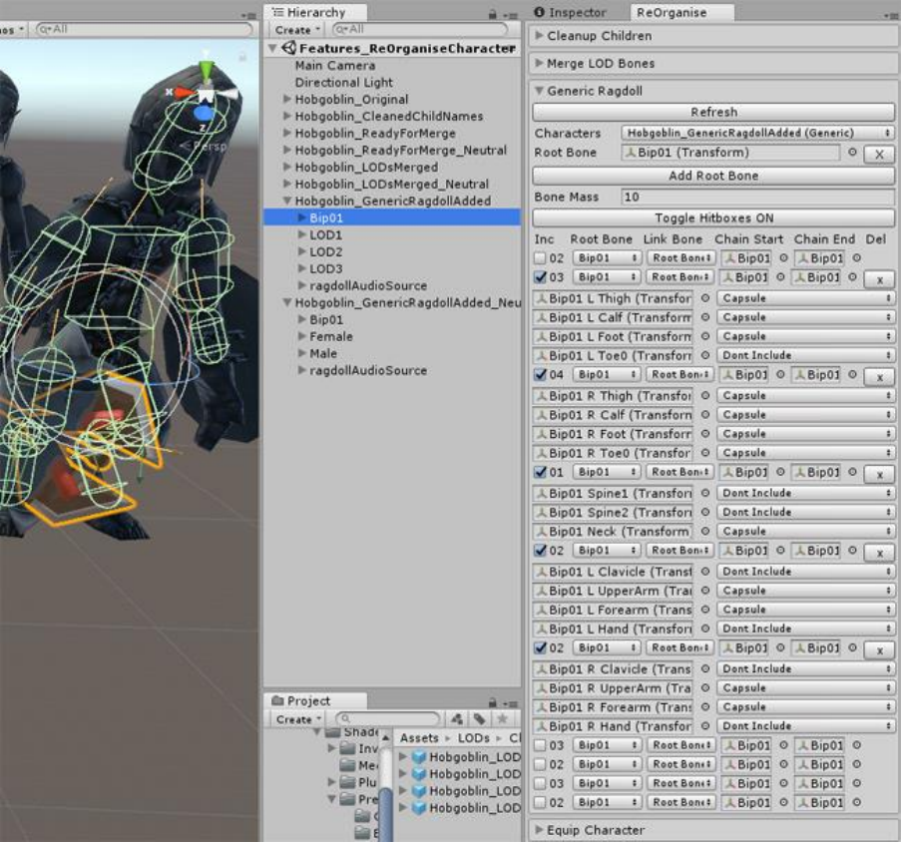
Task: Open Dont Include dropdown for Bip01 Spine2
Action: 805,512
